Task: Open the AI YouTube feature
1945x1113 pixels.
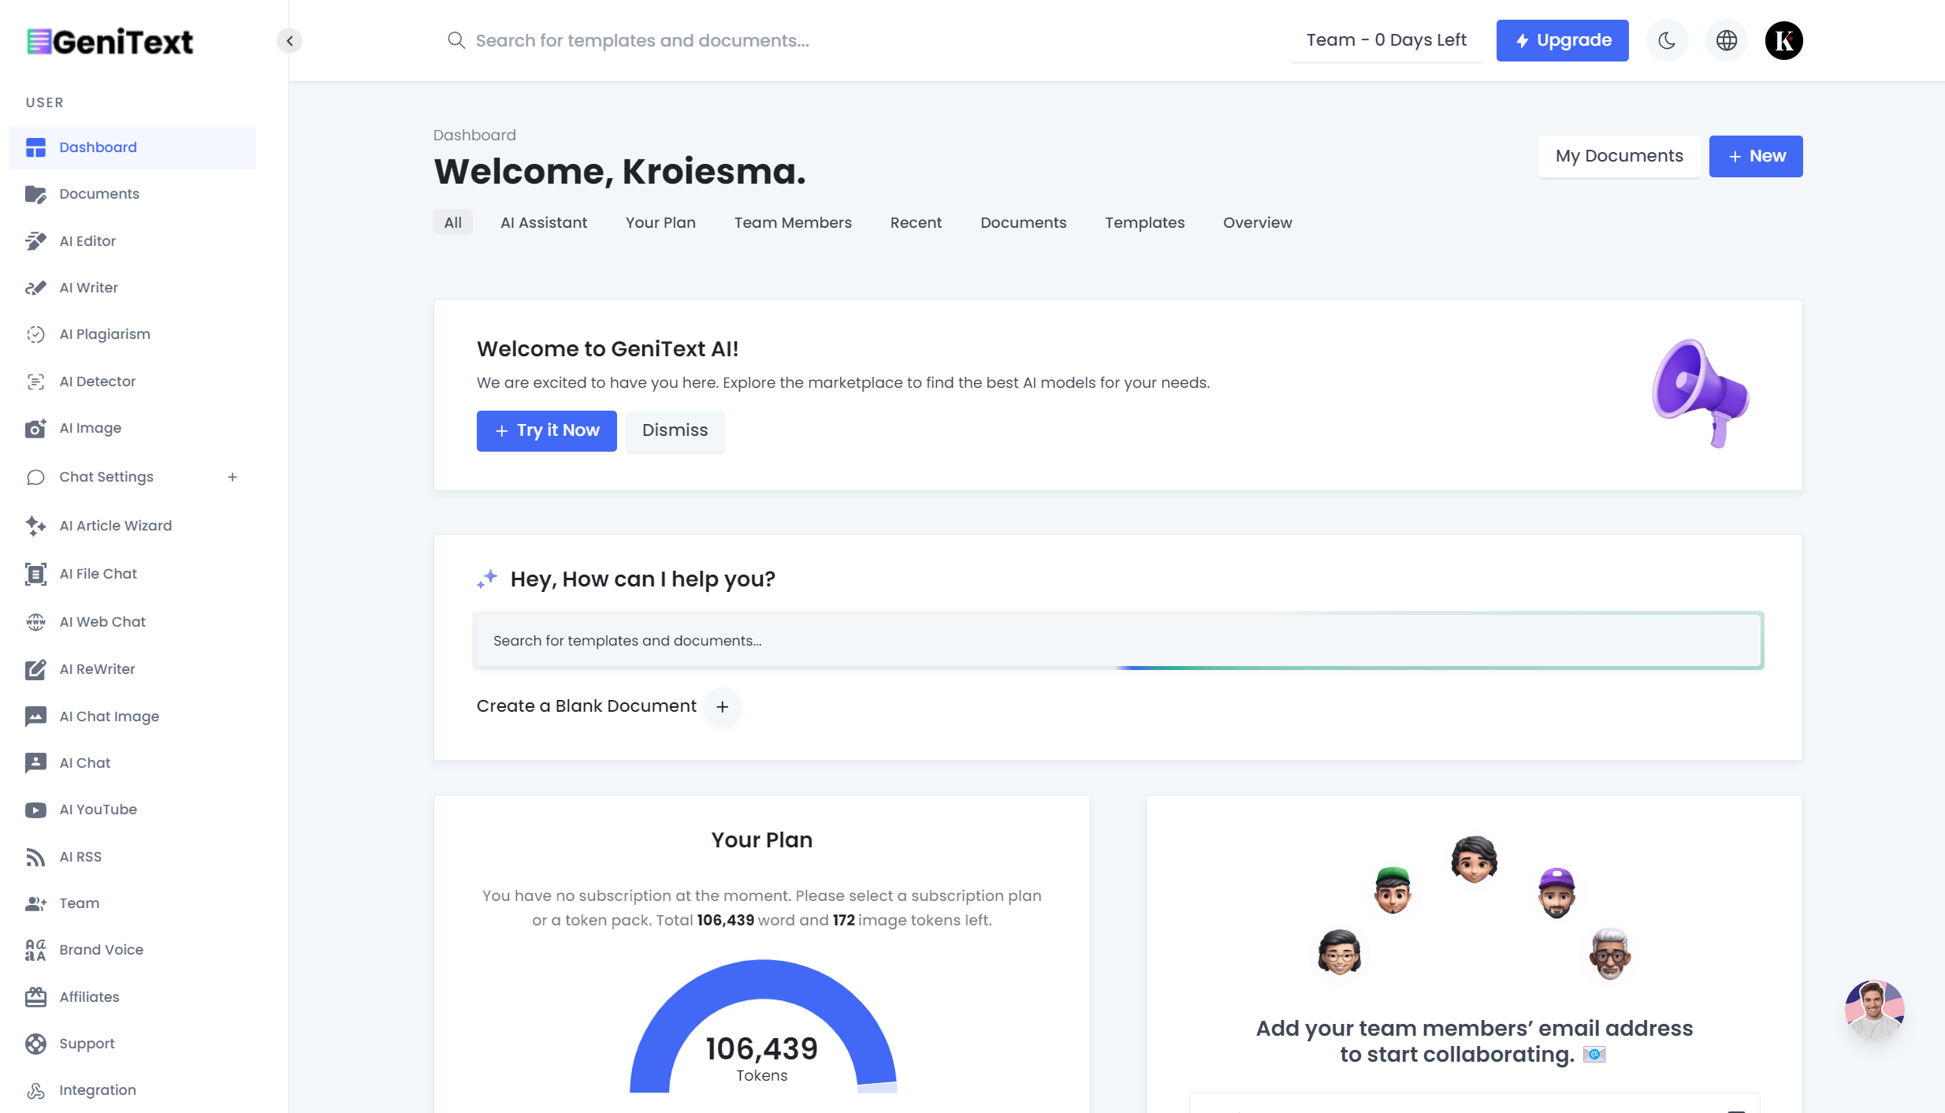Action: coord(98,809)
